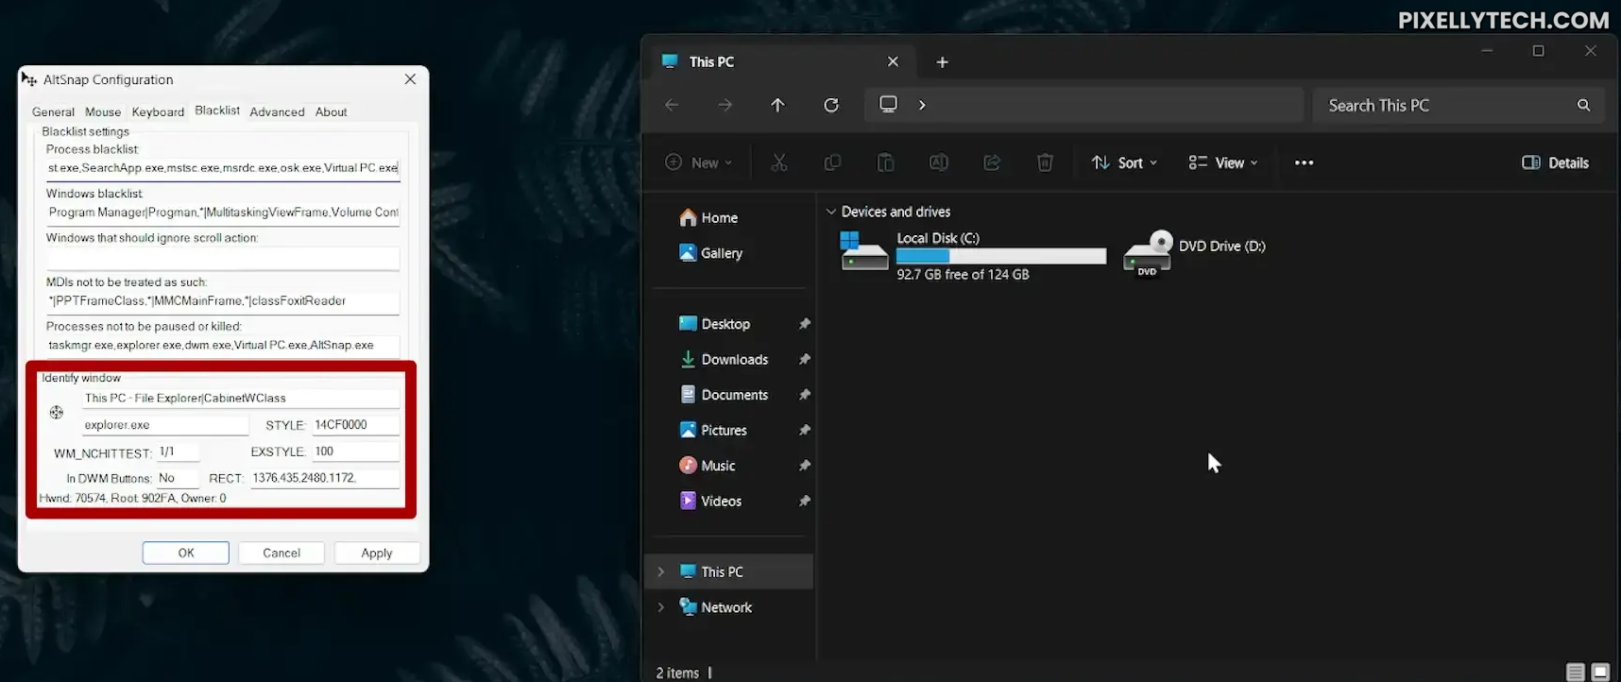1621x682 pixels.
Task: Switch to details list view in the status bar
Action: point(1575,672)
